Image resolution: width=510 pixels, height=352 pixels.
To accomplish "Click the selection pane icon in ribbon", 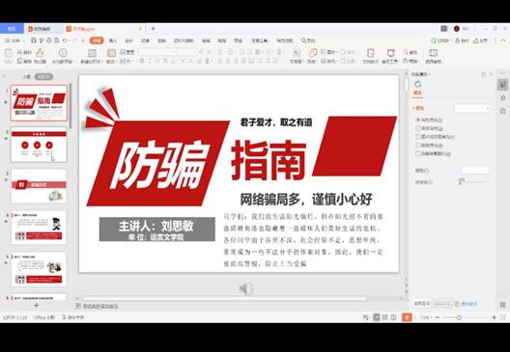I will (x=433, y=53).
